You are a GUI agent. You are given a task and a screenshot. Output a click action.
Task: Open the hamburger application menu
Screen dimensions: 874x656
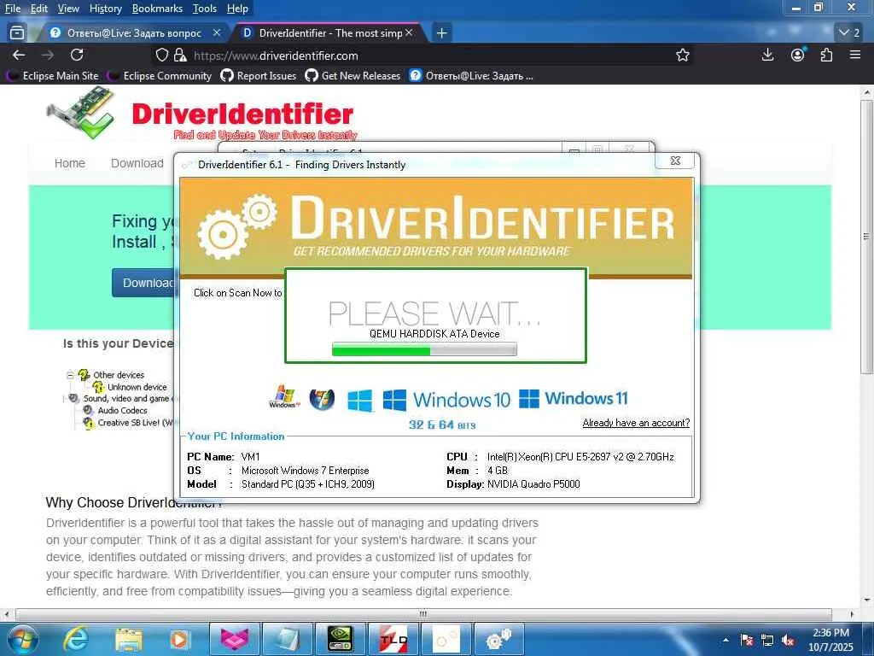[855, 55]
